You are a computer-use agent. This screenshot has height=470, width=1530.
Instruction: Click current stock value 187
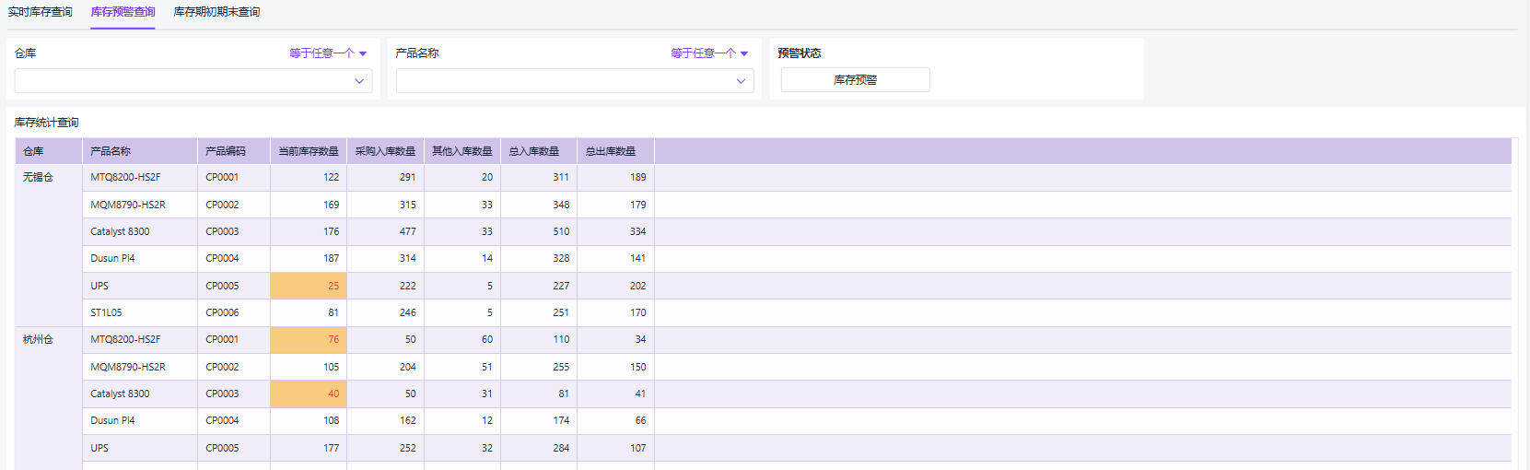[x=309, y=259]
